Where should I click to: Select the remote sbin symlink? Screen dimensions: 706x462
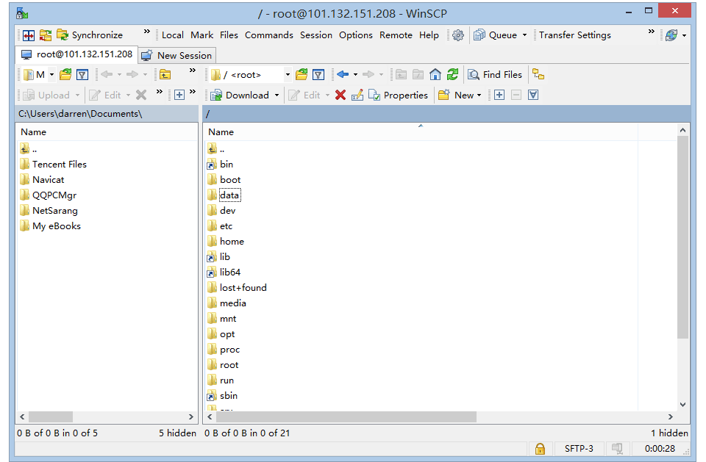click(x=229, y=395)
